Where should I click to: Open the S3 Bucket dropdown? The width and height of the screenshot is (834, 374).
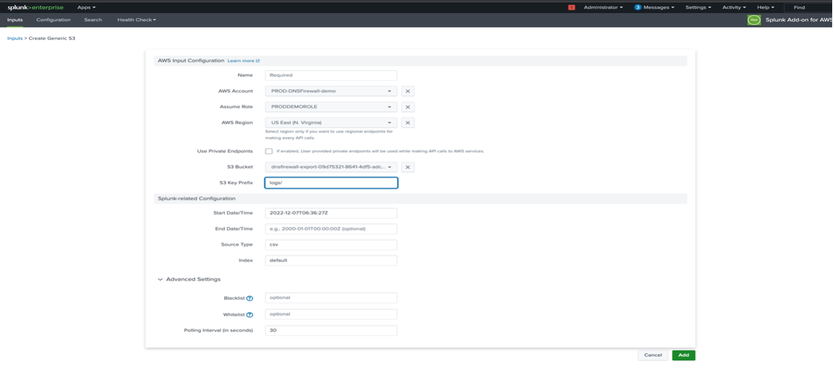pos(389,167)
